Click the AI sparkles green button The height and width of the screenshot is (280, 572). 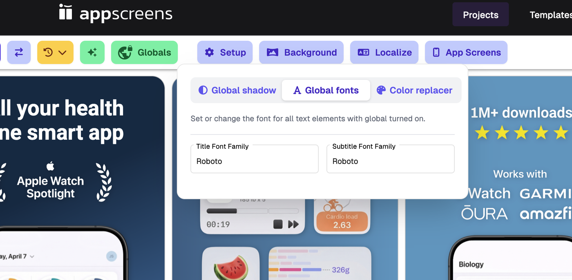pos(92,53)
